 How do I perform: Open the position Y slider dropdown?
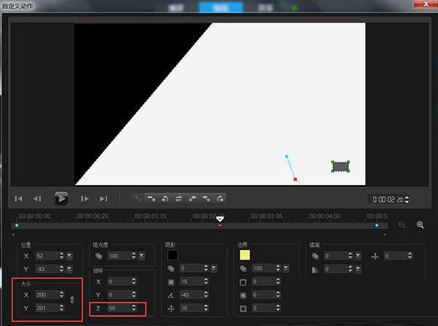(69, 269)
